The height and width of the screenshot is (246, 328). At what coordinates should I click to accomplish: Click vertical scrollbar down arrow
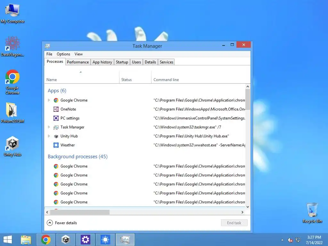[x=248, y=207]
